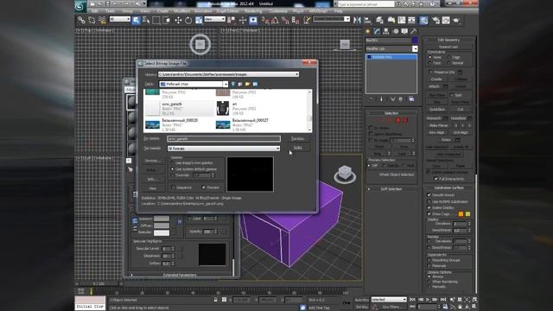Select Use system default gamma radio
The width and height of the screenshot is (553, 311).
tap(173, 169)
